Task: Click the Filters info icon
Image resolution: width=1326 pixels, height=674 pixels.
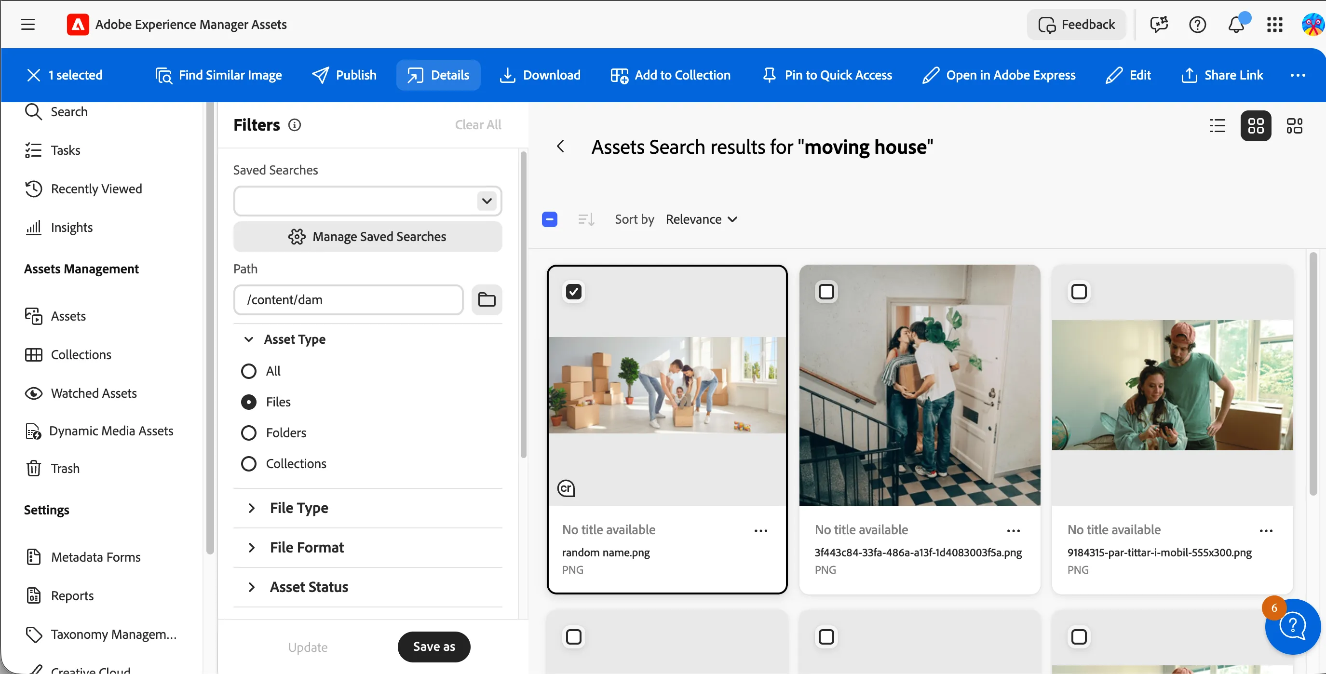Action: coord(295,125)
